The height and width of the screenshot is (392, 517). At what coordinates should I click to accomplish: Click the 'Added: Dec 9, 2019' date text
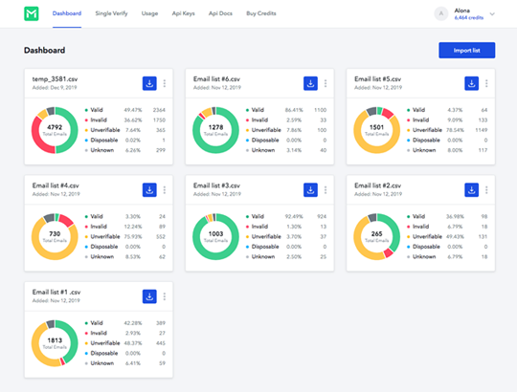[x=55, y=88]
